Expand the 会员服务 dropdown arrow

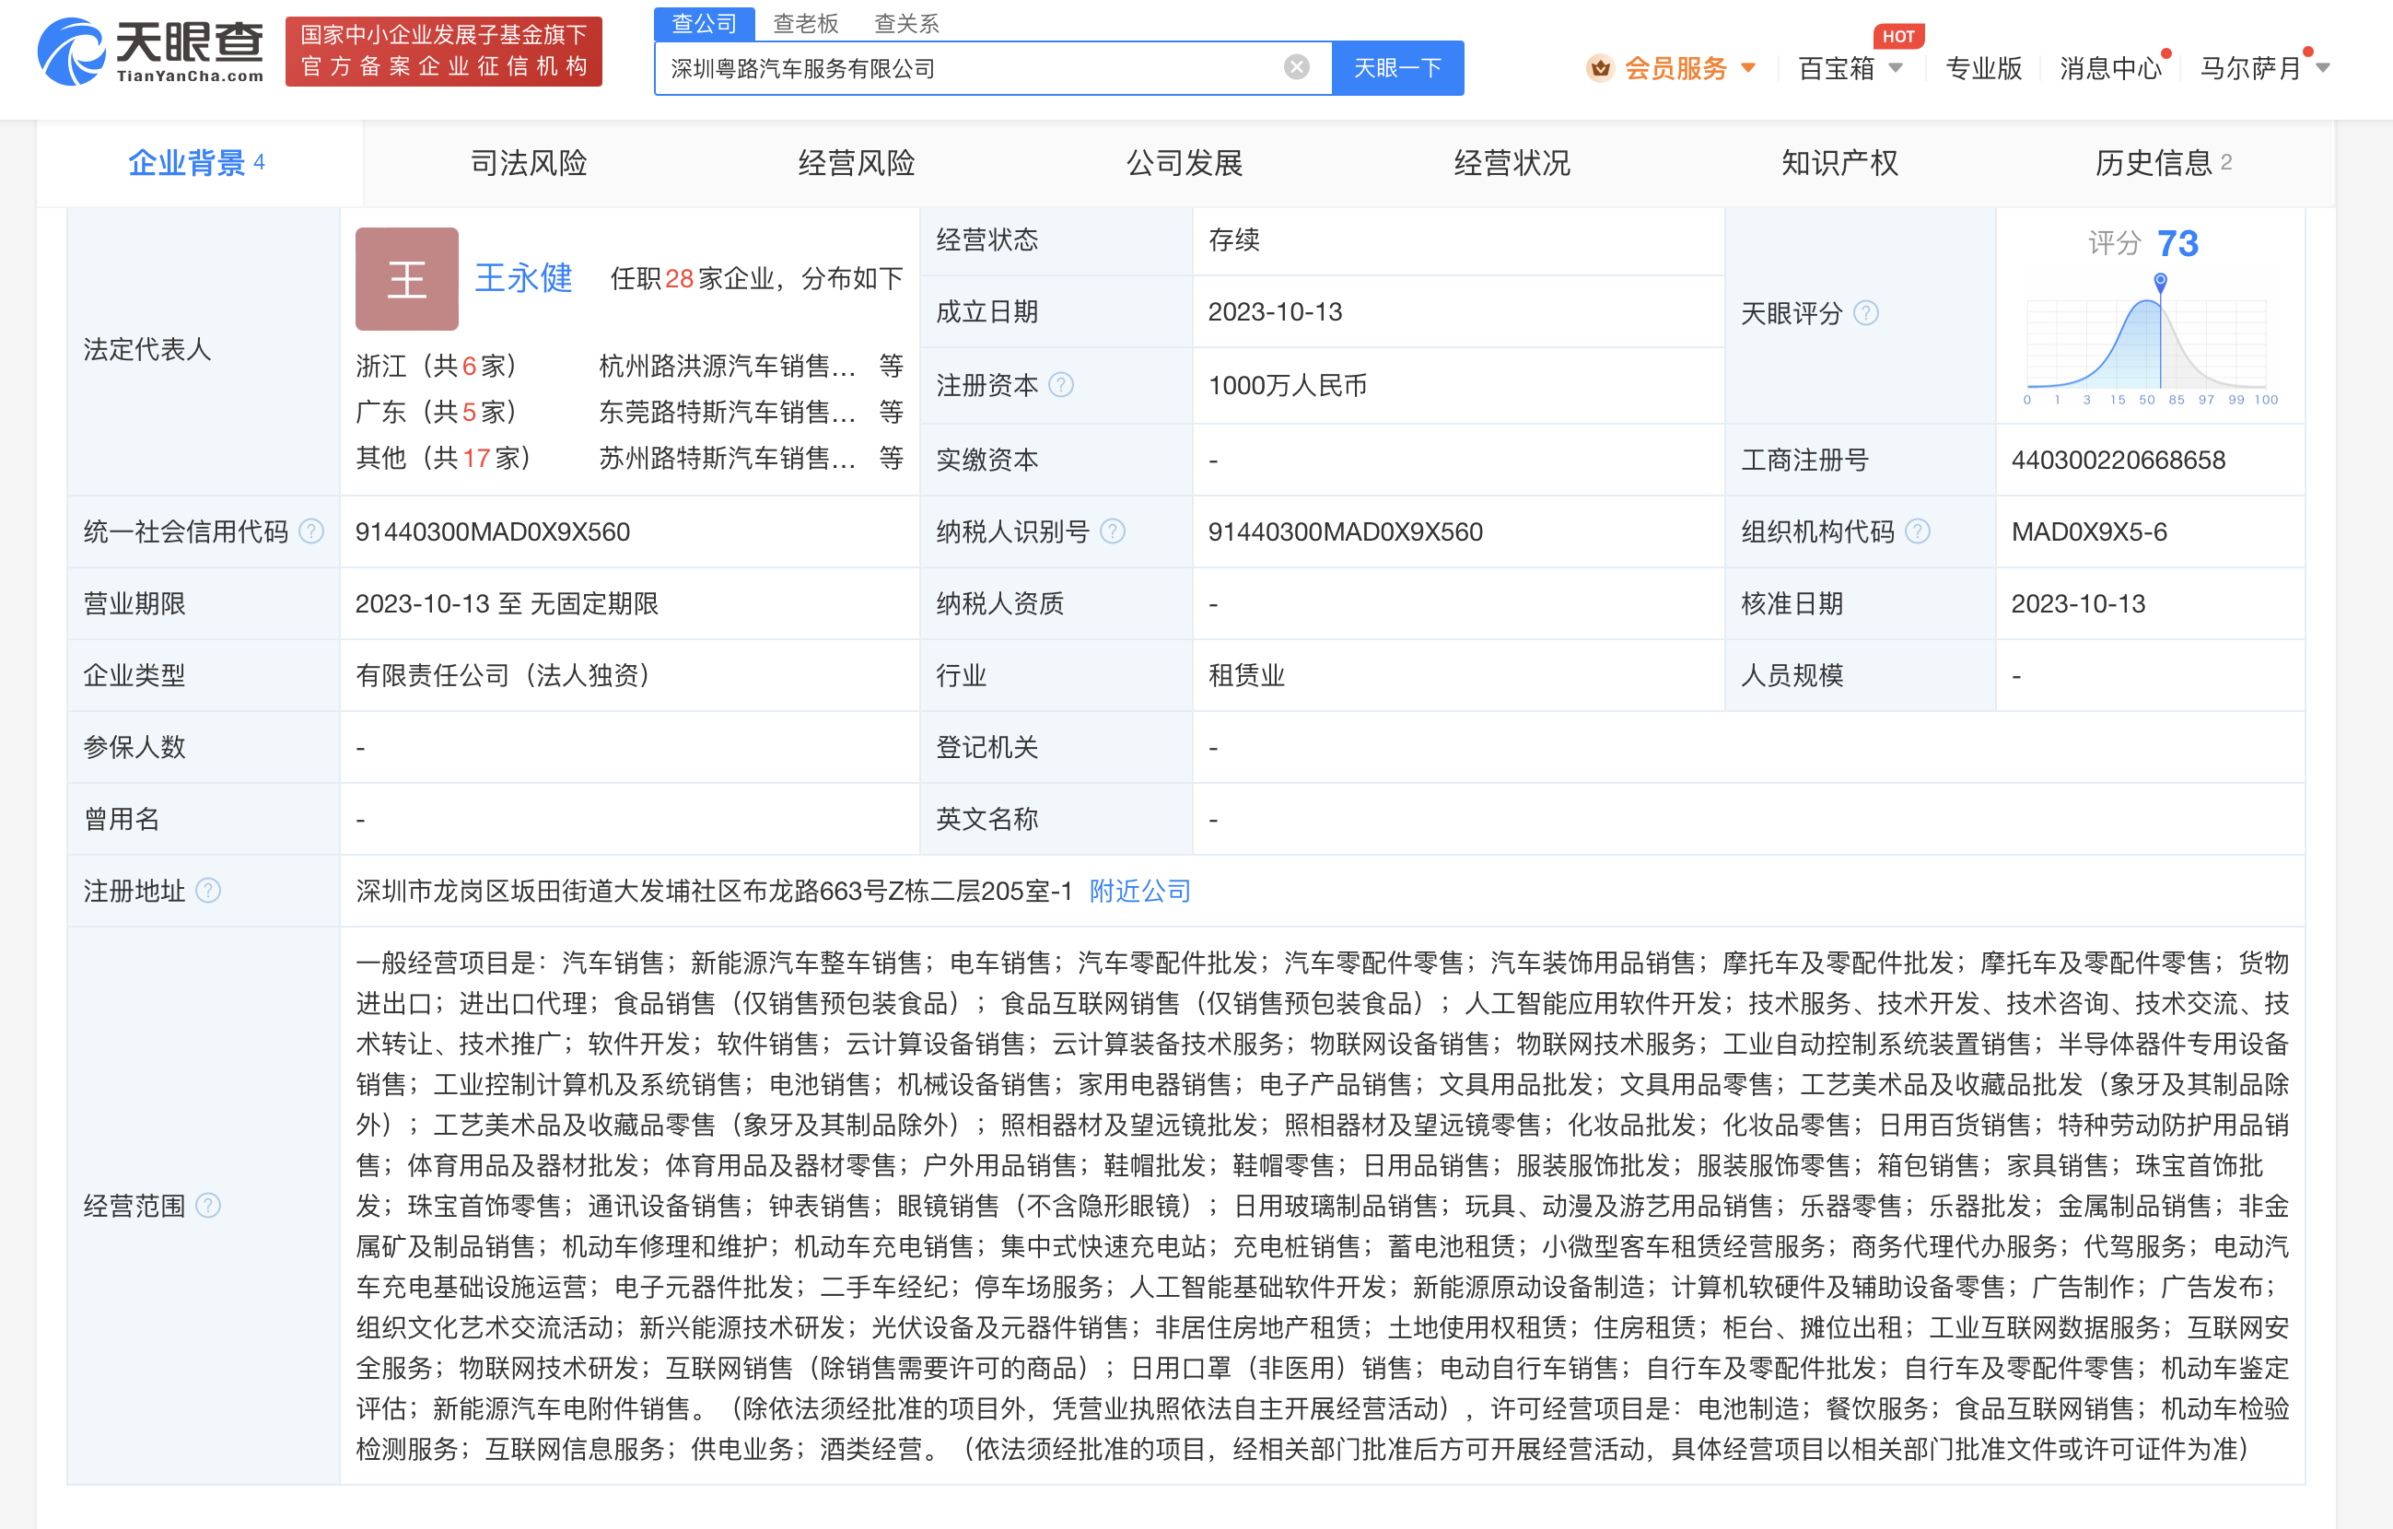coord(1749,68)
